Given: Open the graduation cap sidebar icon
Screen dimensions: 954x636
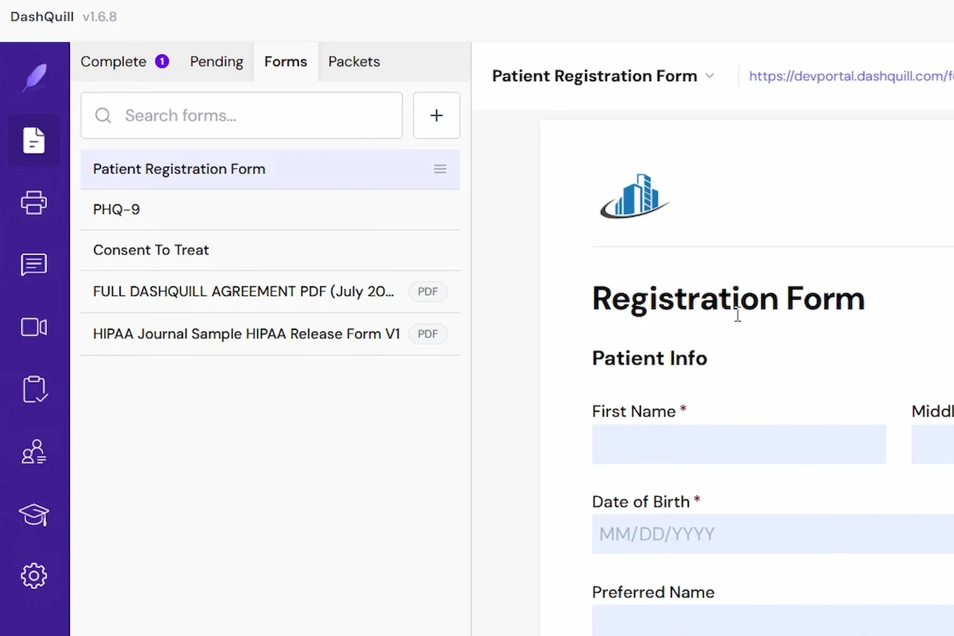Looking at the screenshot, I should tap(34, 514).
